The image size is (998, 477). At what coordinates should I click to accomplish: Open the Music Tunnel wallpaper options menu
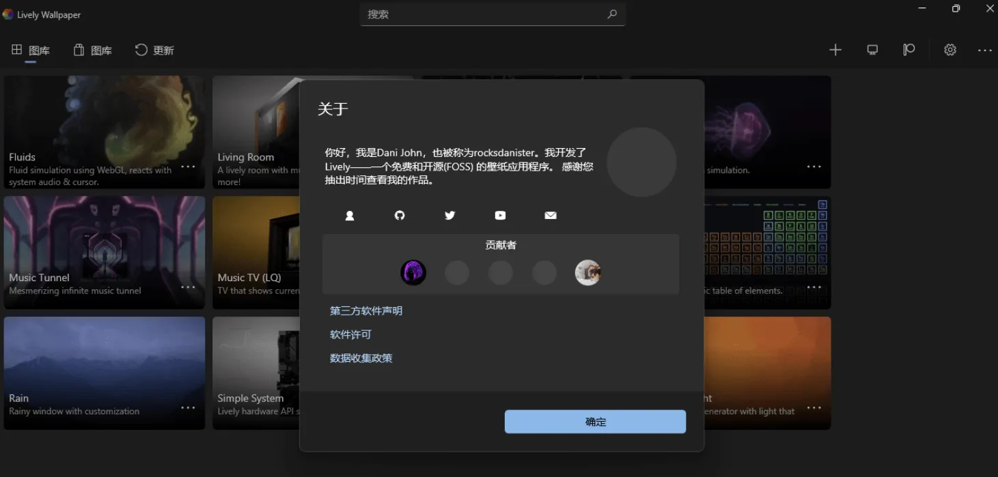pos(187,287)
